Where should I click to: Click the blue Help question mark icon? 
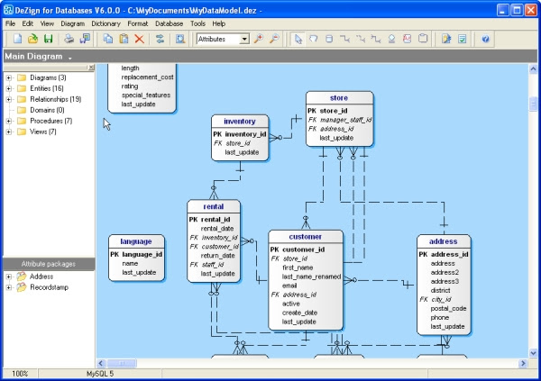(485, 39)
